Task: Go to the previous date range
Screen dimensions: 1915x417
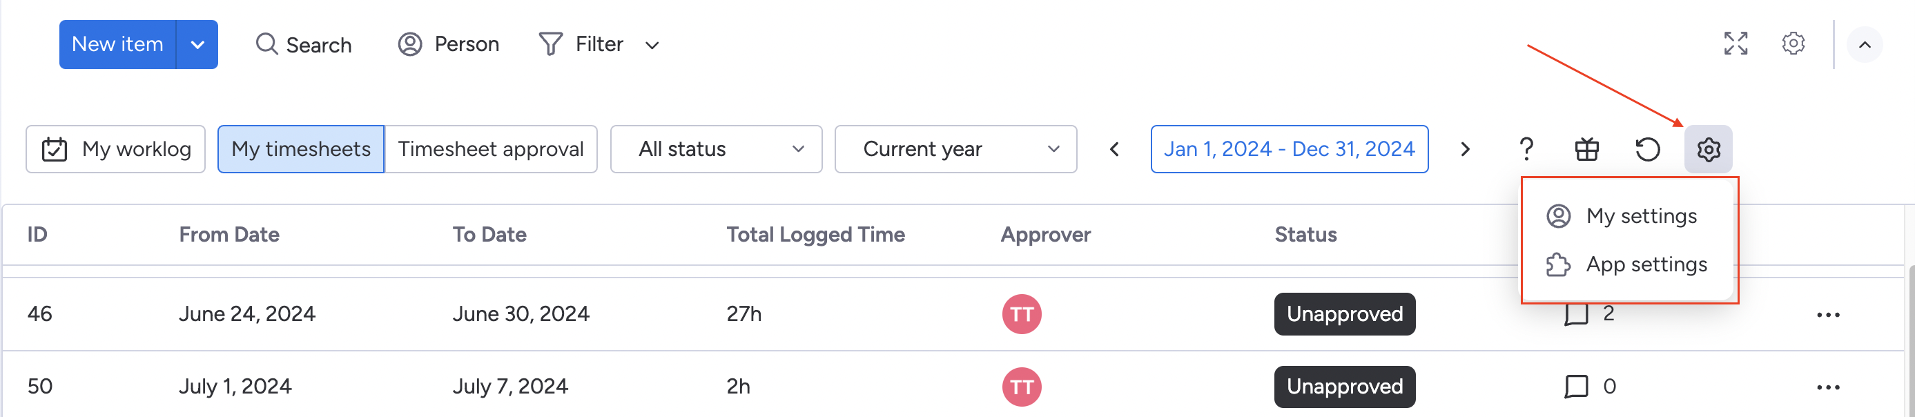Action: click(1114, 149)
